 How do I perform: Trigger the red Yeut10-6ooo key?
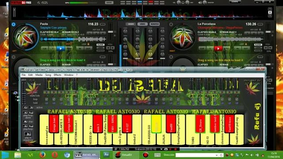click(229, 124)
